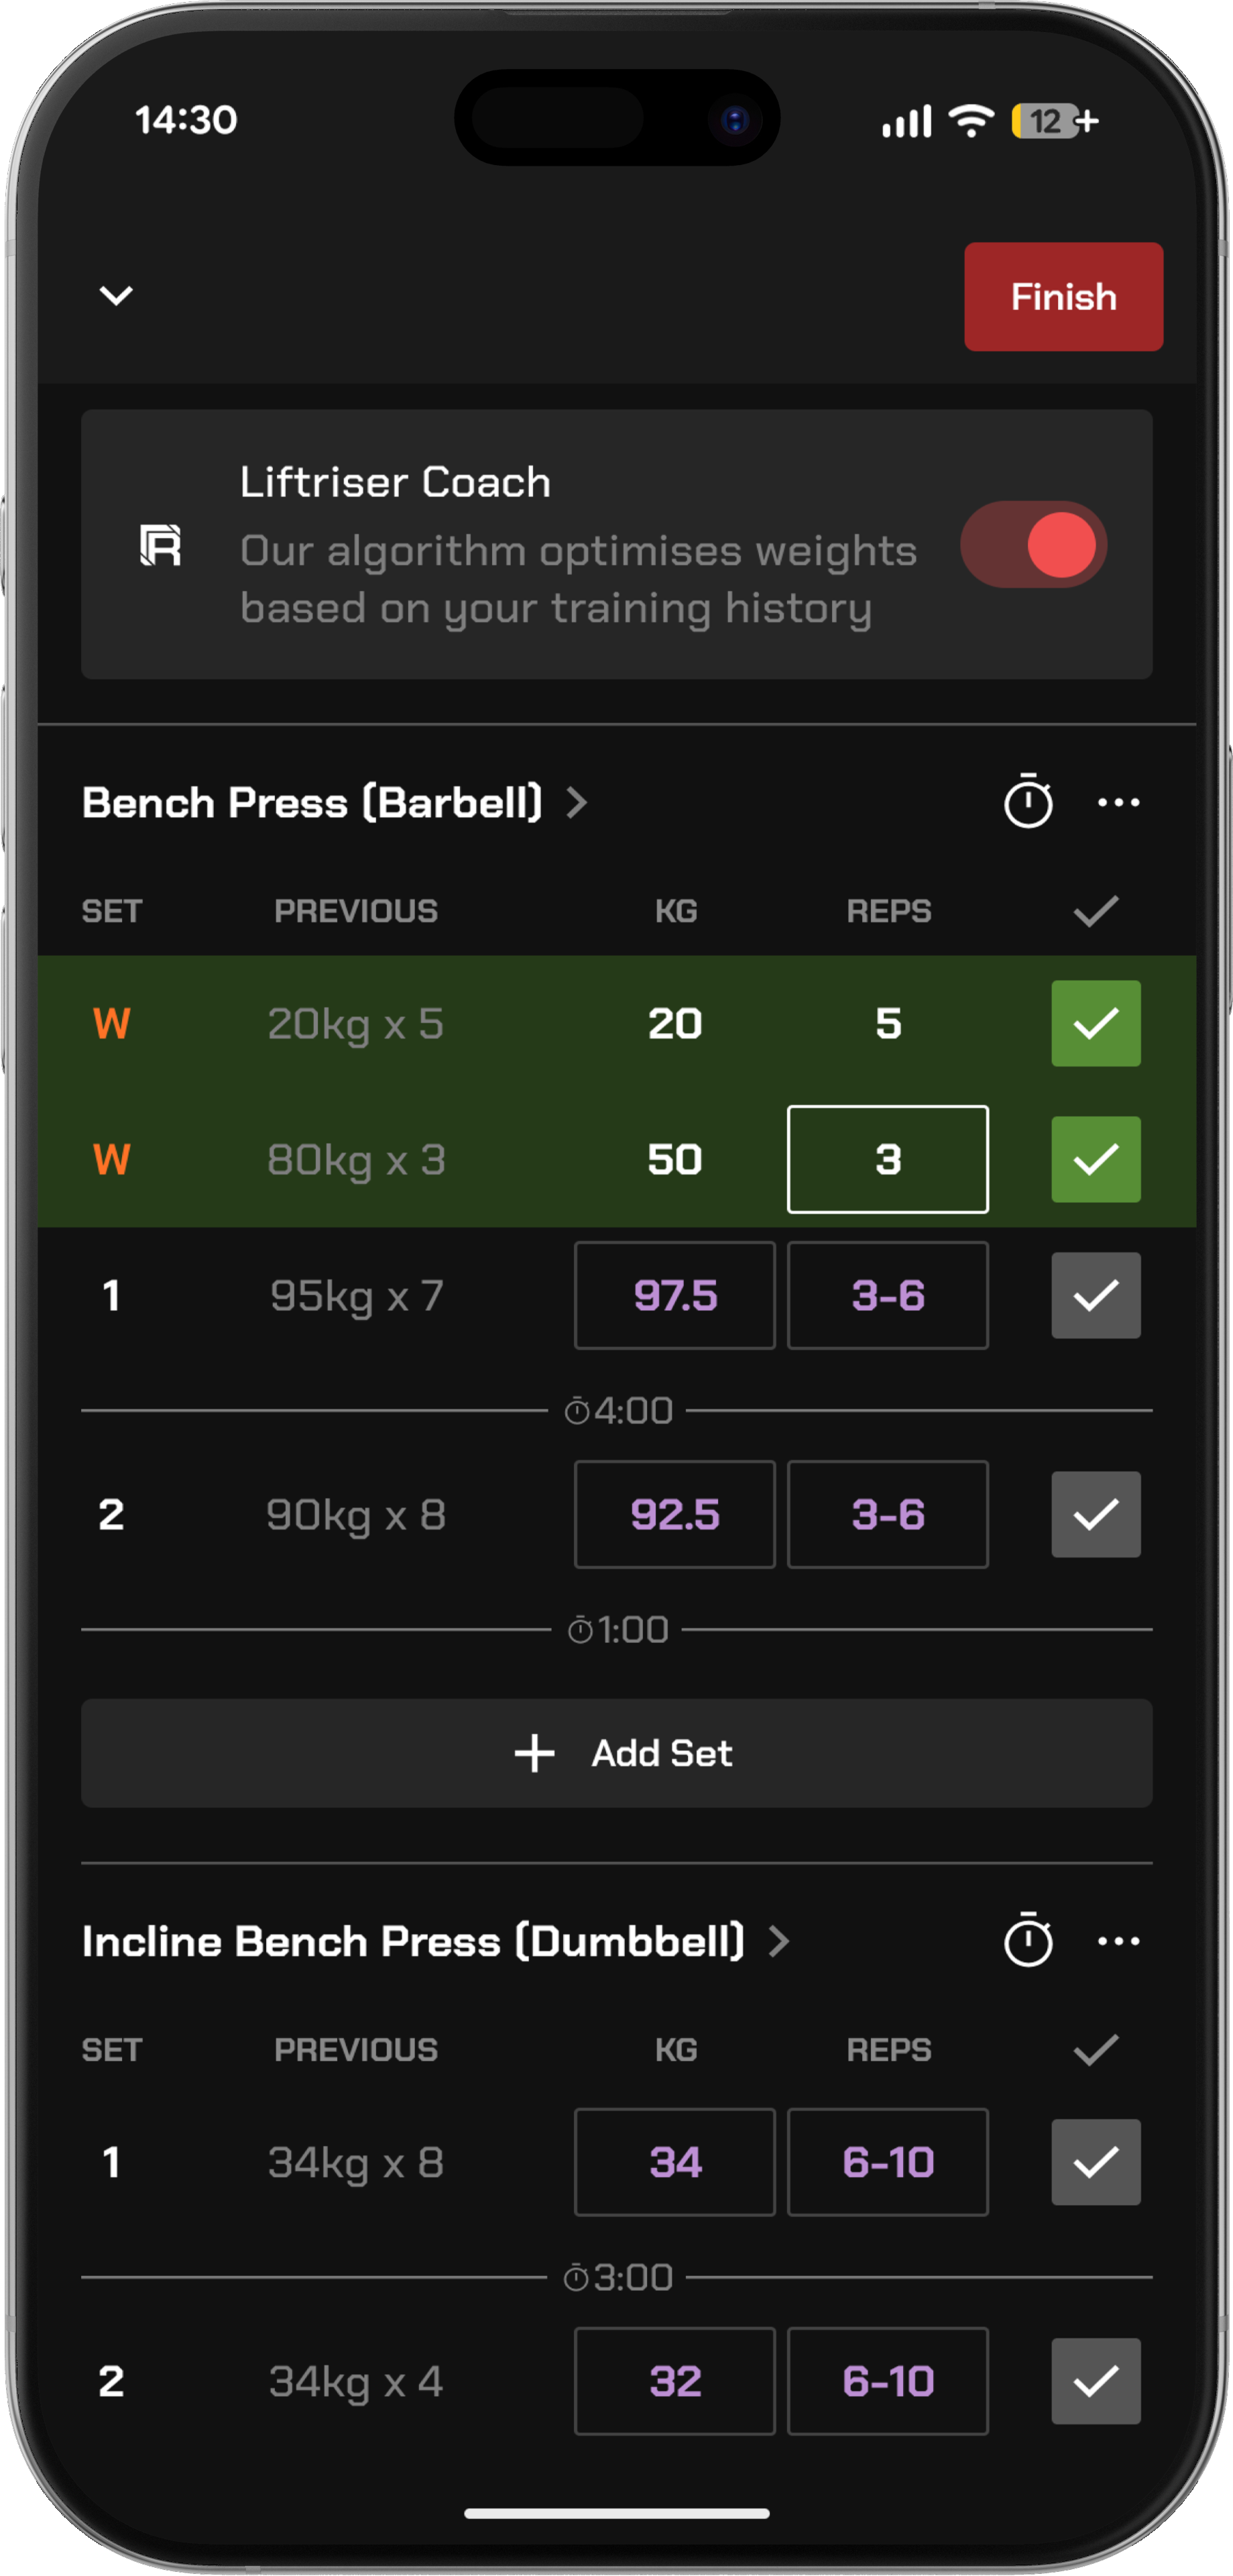
Task: Click the battery indicator in the status bar
Action: point(1046,121)
